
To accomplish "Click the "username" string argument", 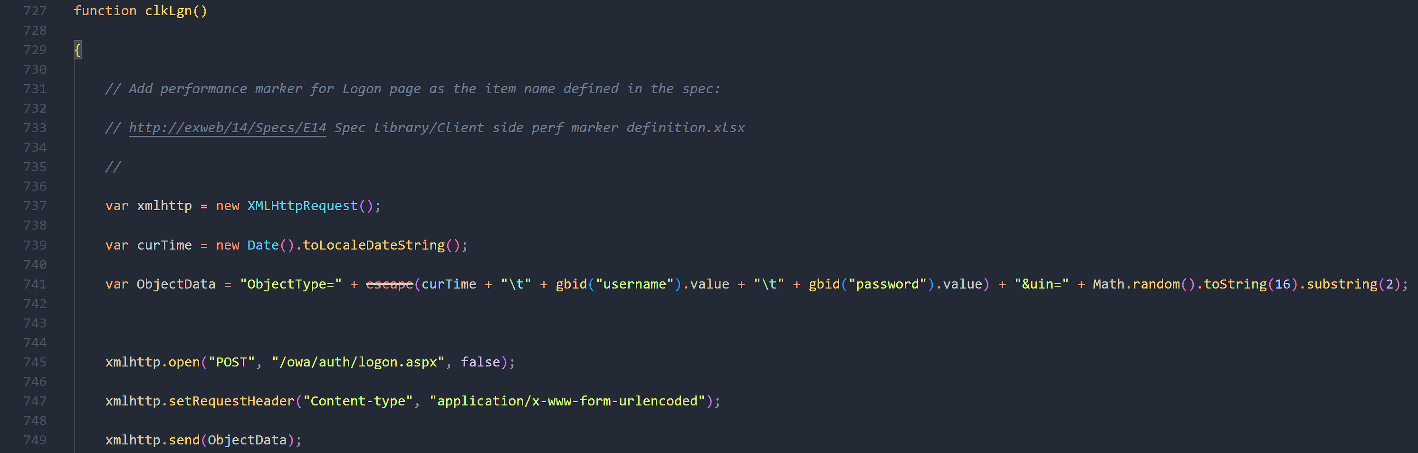I will 635,284.
